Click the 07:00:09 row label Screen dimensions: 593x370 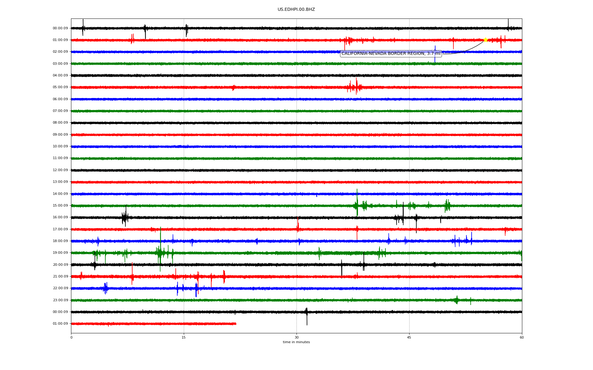(x=60, y=111)
